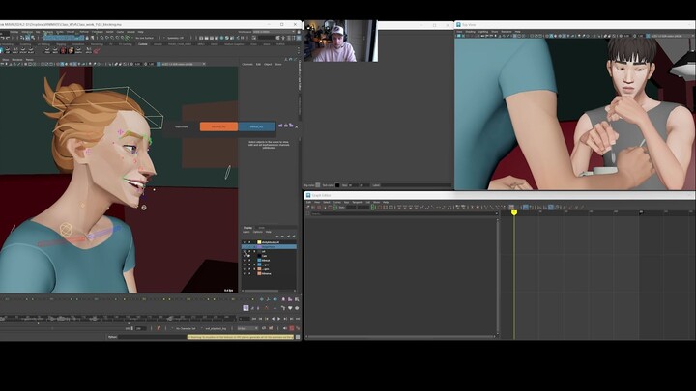Open the frame rate fps dropdown
Image resolution: width=696 pixels, height=391 pixels.
point(247,328)
